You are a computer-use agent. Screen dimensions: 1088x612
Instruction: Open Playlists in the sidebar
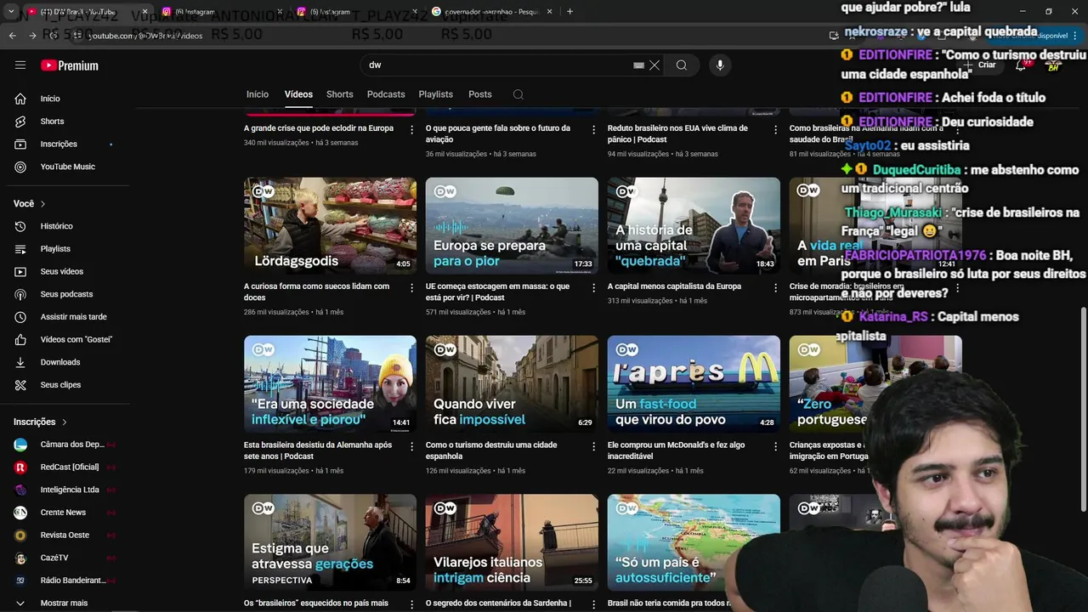(55, 249)
